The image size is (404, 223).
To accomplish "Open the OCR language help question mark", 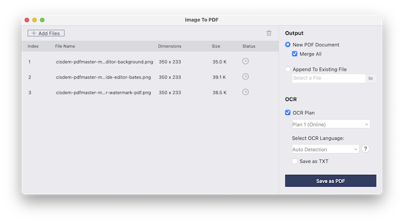I will [365, 149].
